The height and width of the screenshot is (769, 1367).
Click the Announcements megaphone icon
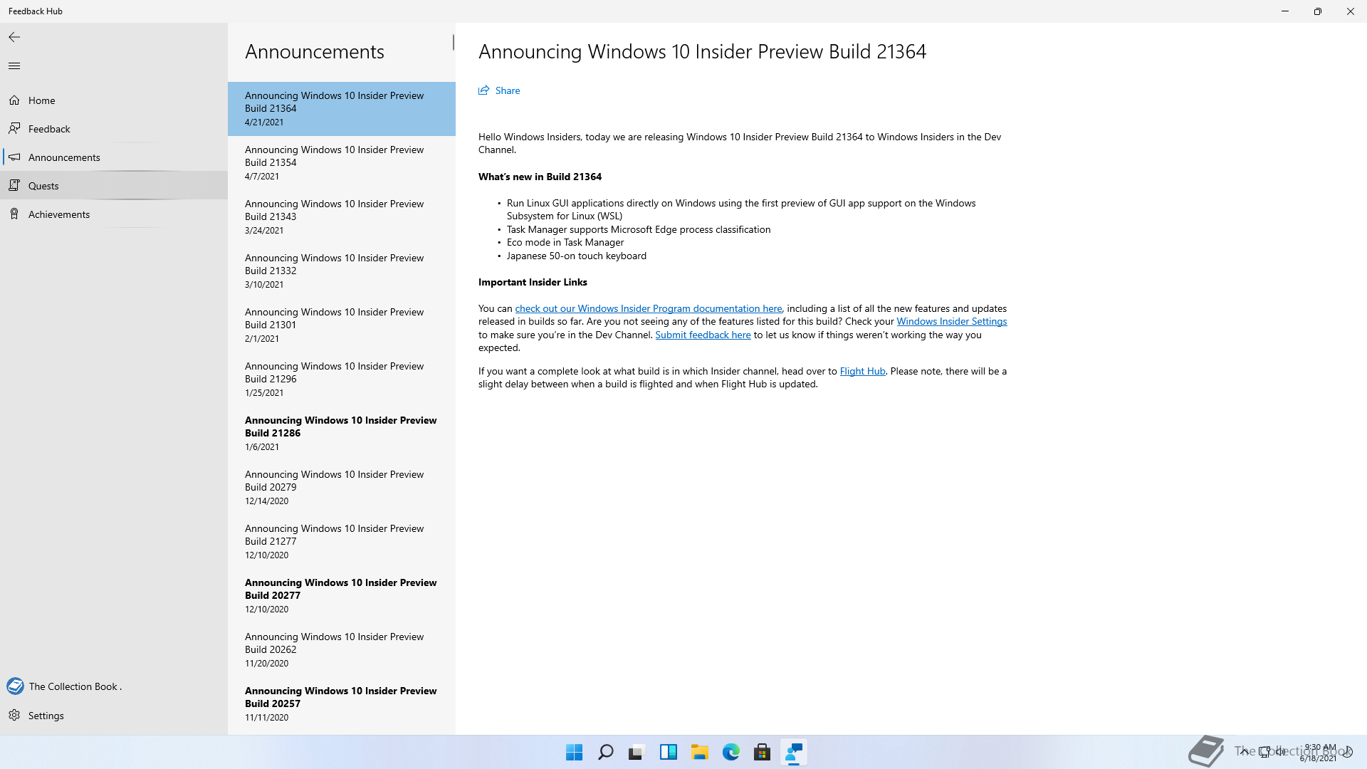[14, 157]
